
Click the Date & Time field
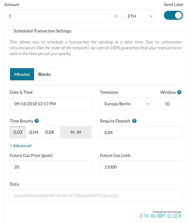(51, 103)
